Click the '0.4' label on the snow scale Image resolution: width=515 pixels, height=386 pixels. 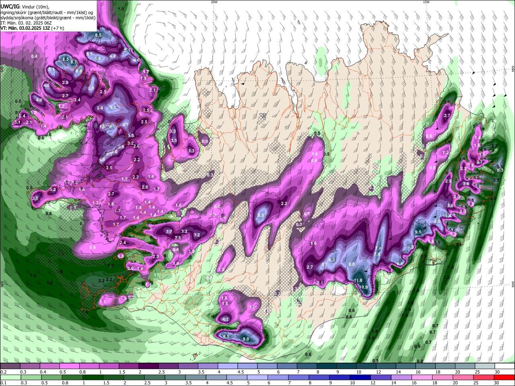click(x=43, y=372)
